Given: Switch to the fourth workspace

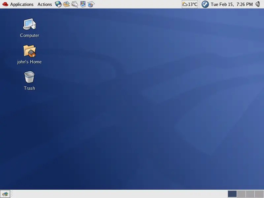Looking at the screenshot, I should pos(259,194).
